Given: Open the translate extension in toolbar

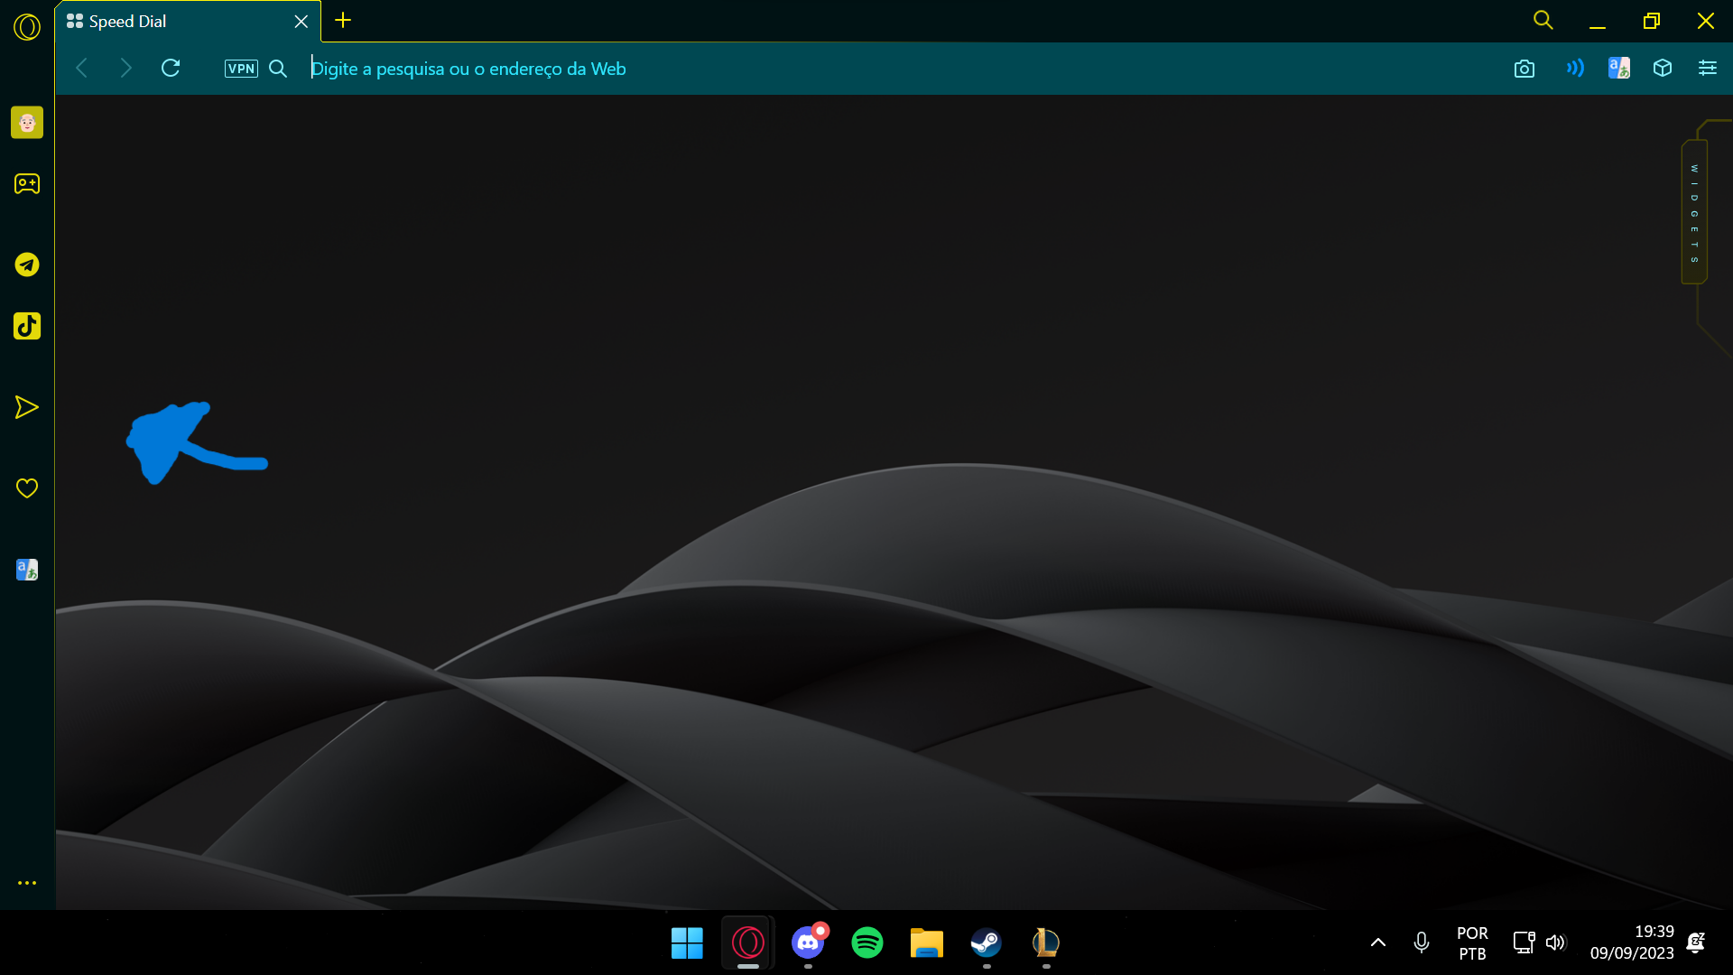Looking at the screenshot, I should click(x=1619, y=68).
